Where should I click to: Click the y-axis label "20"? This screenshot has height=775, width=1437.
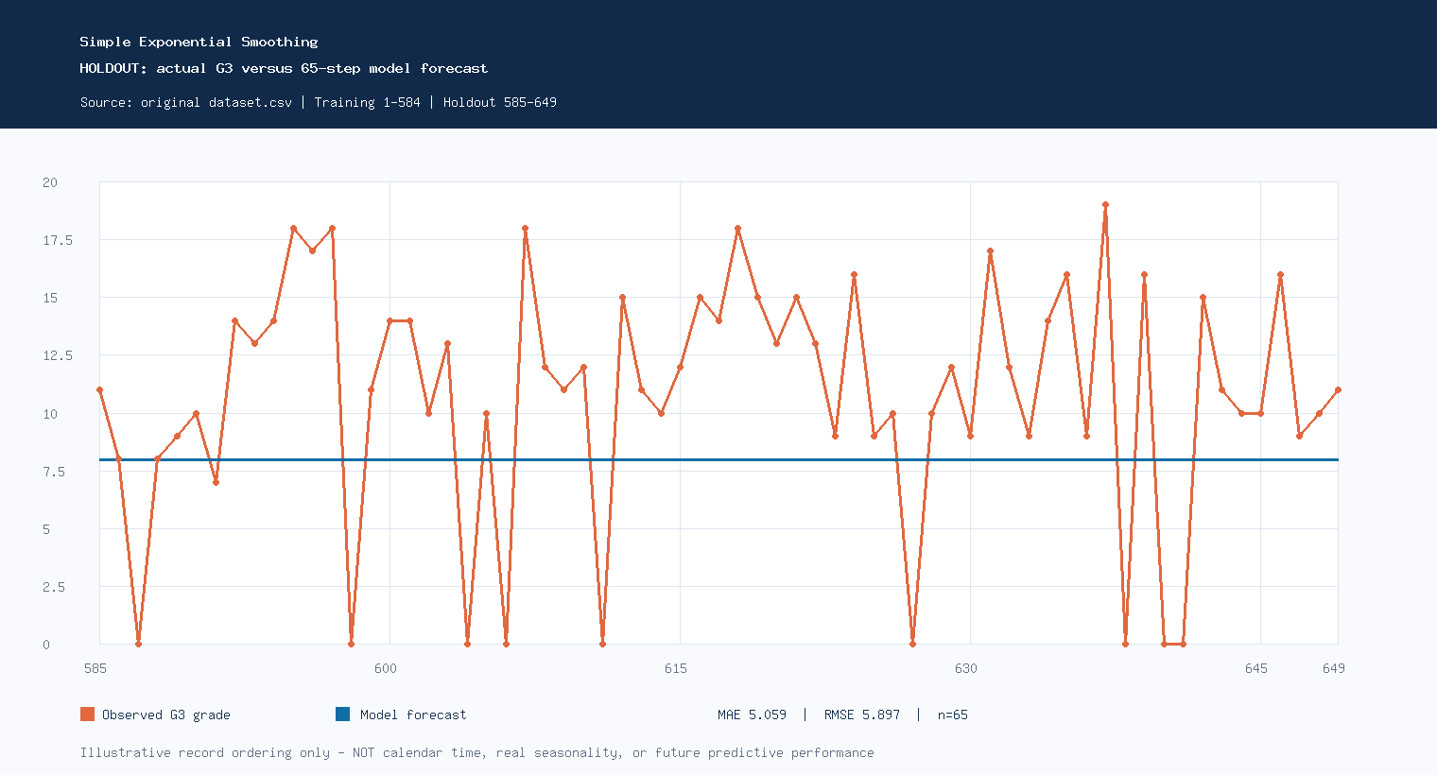coord(50,182)
